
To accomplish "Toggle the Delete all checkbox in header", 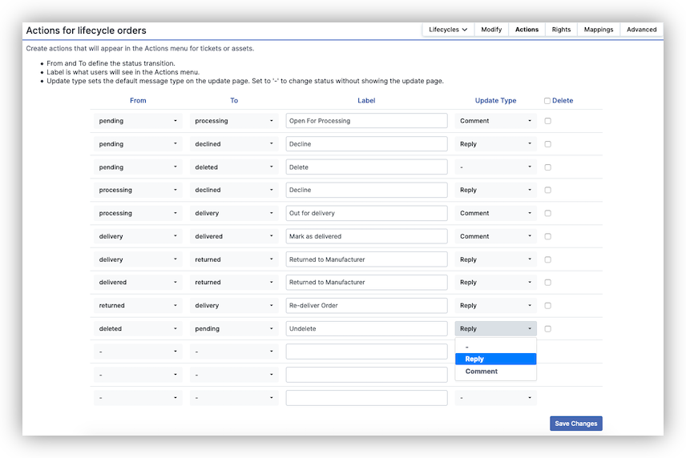I will pos(547,101).
